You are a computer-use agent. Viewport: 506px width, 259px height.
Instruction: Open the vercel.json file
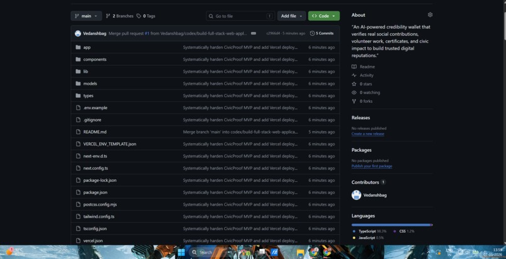point(93,241)
